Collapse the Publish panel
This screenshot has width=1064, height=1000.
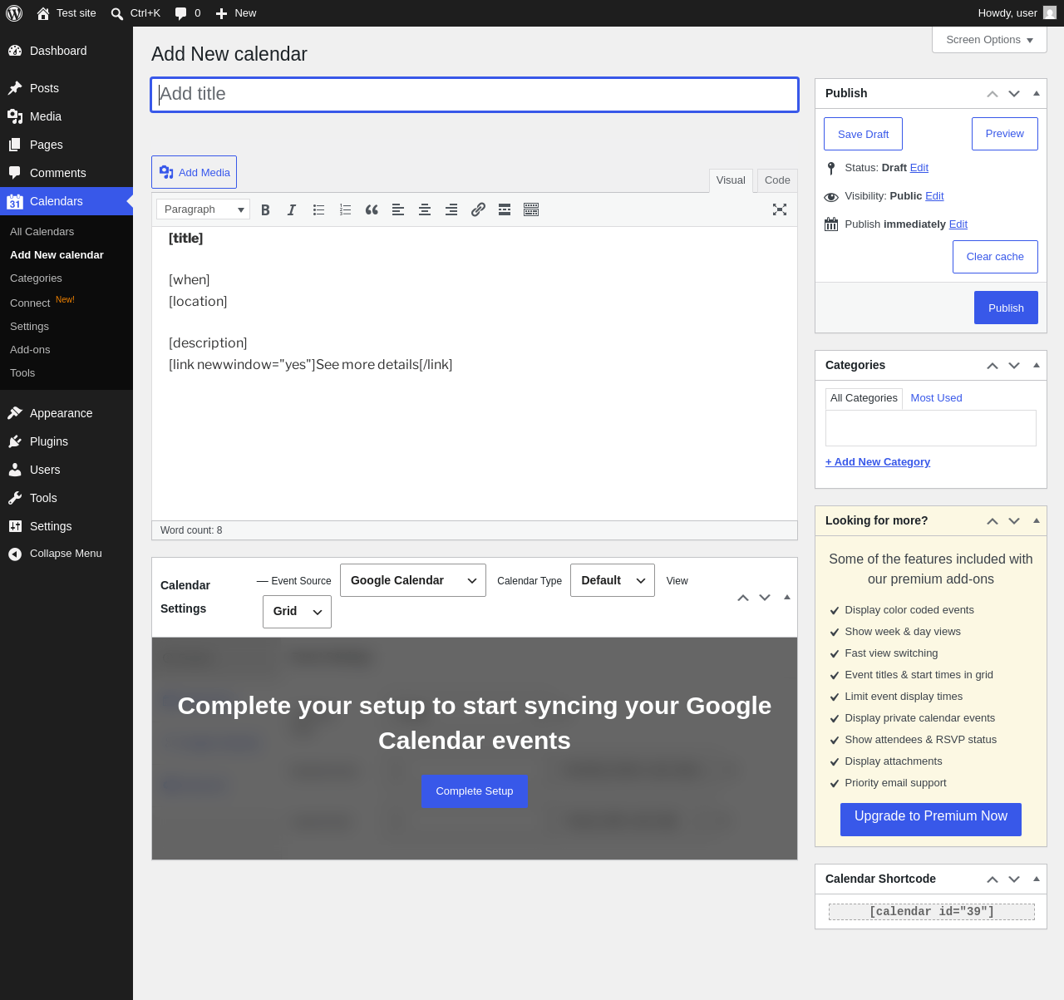tap(1037, 94)
